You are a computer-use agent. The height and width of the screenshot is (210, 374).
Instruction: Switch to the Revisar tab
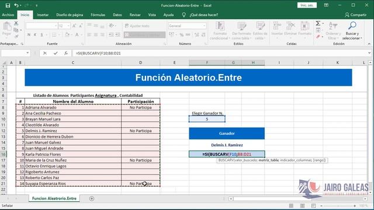pyautogui.click(x=135, y=15)
